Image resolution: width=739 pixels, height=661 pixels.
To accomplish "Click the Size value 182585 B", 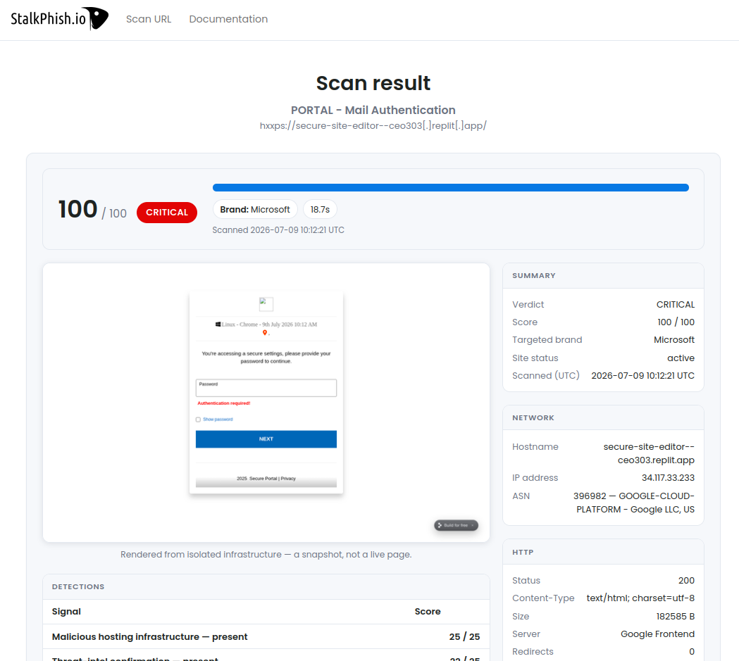I will 676,616.
